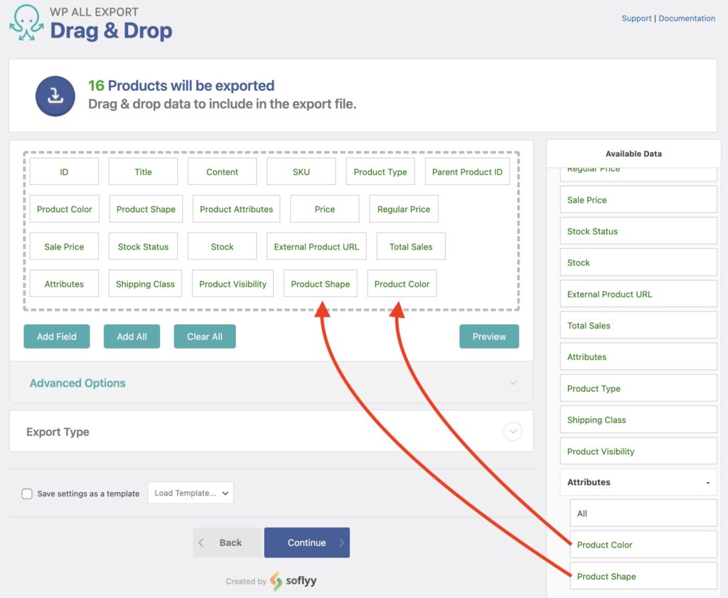Screen dimensions: 728x598
Task: Click the Parent Product ID export field
Action: (x=467, y=171)
